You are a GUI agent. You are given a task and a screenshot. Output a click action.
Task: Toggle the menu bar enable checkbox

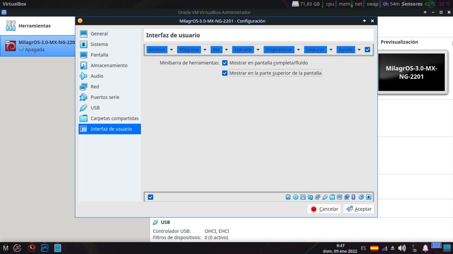tap(367, 49)
